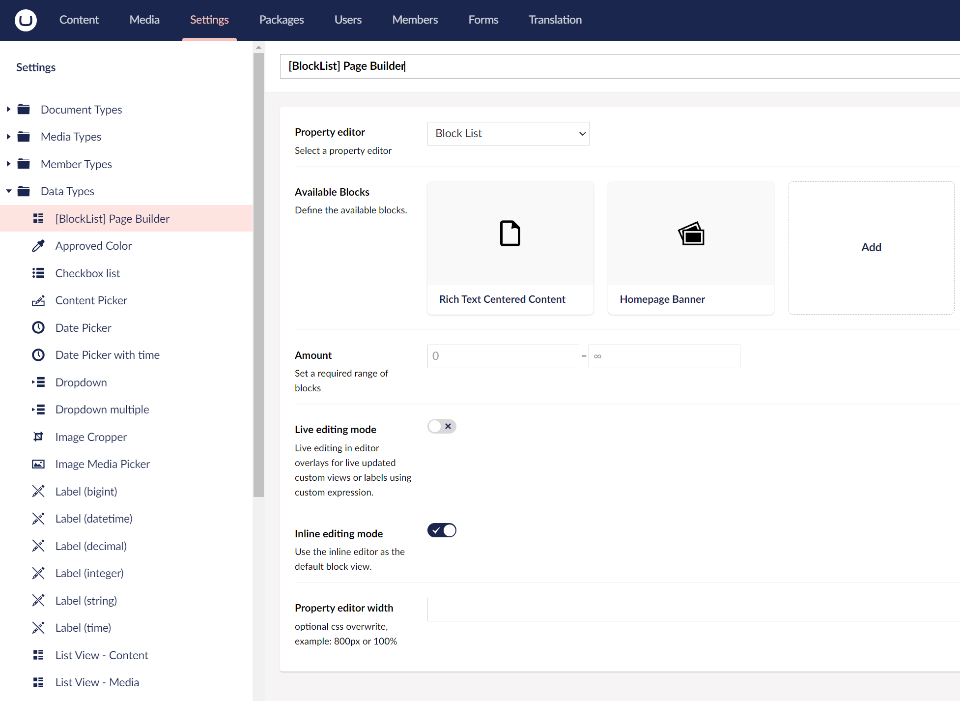Click the Label (datetime) icon
The height and width of the screenshot is (701, 960).
click(38, 519)
